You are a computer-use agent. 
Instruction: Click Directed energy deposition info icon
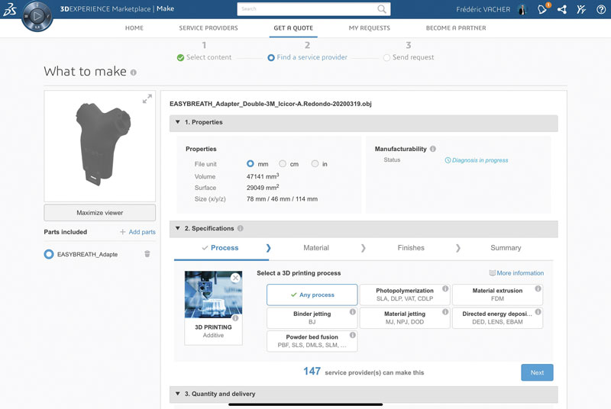(538, 312)
